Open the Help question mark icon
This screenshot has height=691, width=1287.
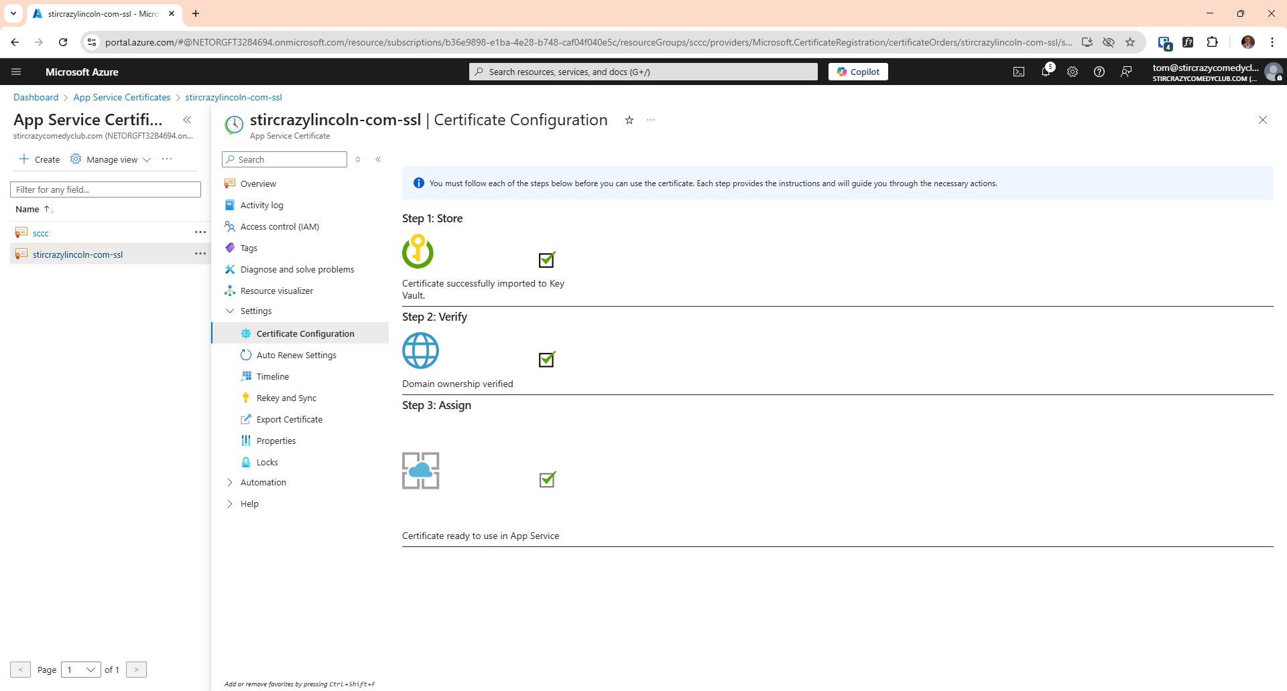[x=1099, y=72]
